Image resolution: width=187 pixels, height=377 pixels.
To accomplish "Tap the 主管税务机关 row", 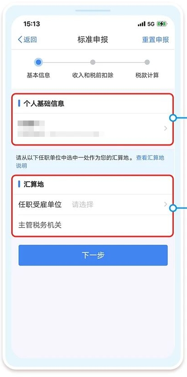I will pos(93,225).
